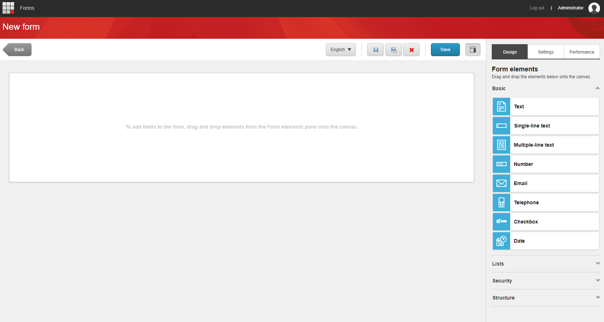The height and width of the screenshot is (322, 604).
Task: Pick the Date element calendar icon
Action: pos(501,241)
